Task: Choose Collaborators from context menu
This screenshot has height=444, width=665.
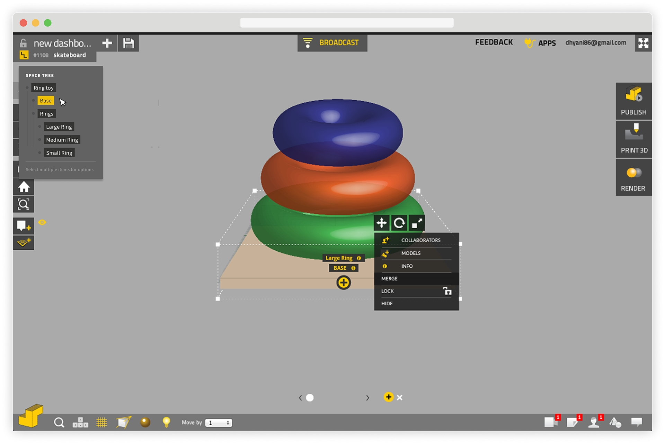Action: tap(417, 240)
